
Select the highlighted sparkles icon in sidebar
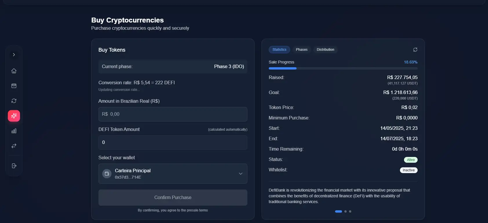pyautogui.click(x=14, y=116)
